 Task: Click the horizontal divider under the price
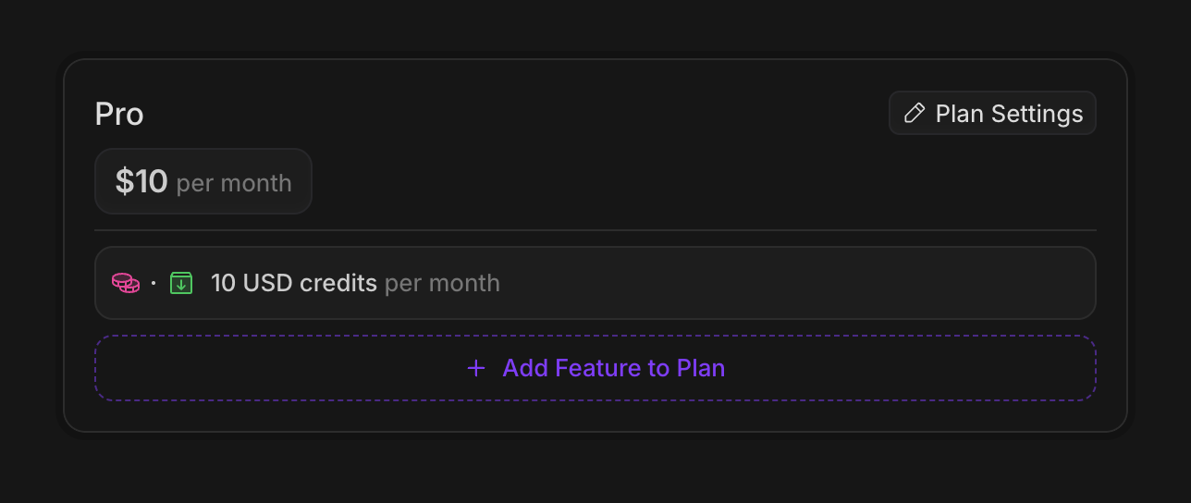[595, 229]
